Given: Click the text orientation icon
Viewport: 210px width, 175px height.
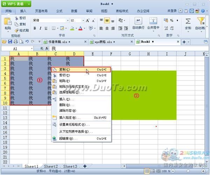Looking at the screenshot, I should pos(120,20).
